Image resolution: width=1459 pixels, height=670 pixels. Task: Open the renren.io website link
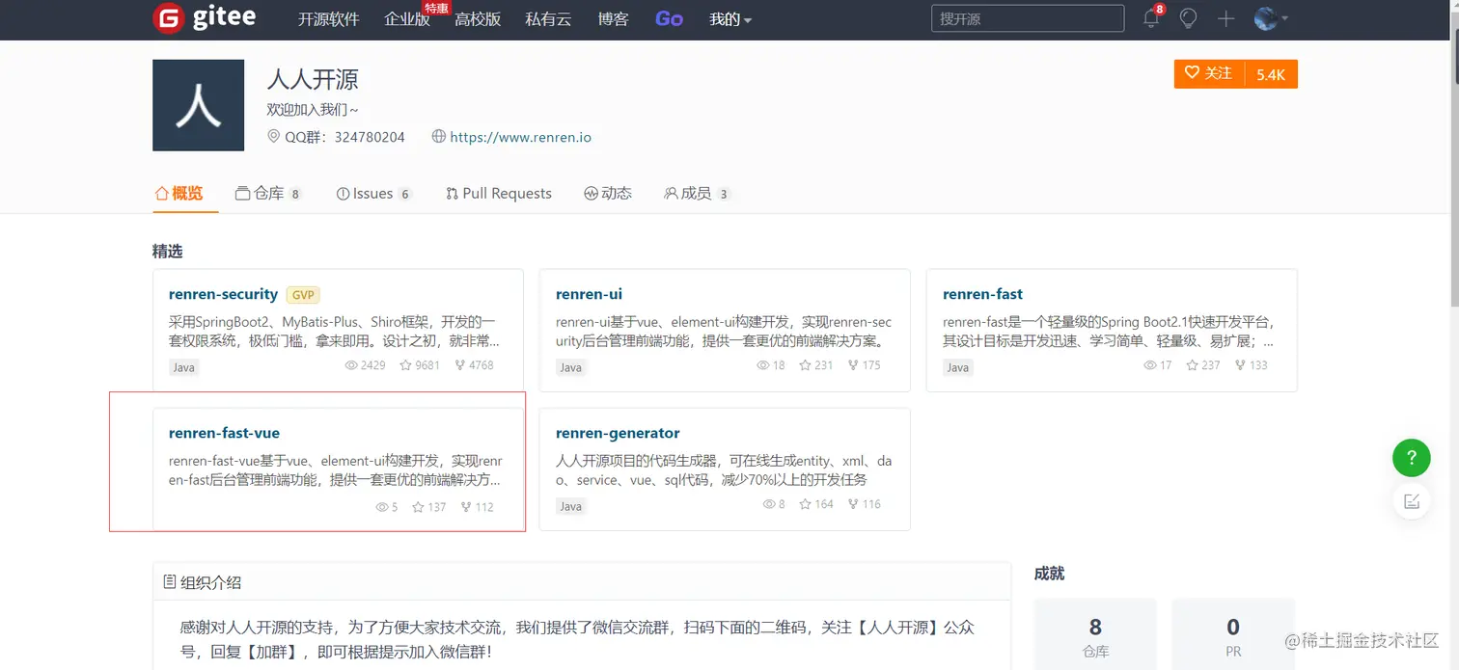(x=519, y=137)
